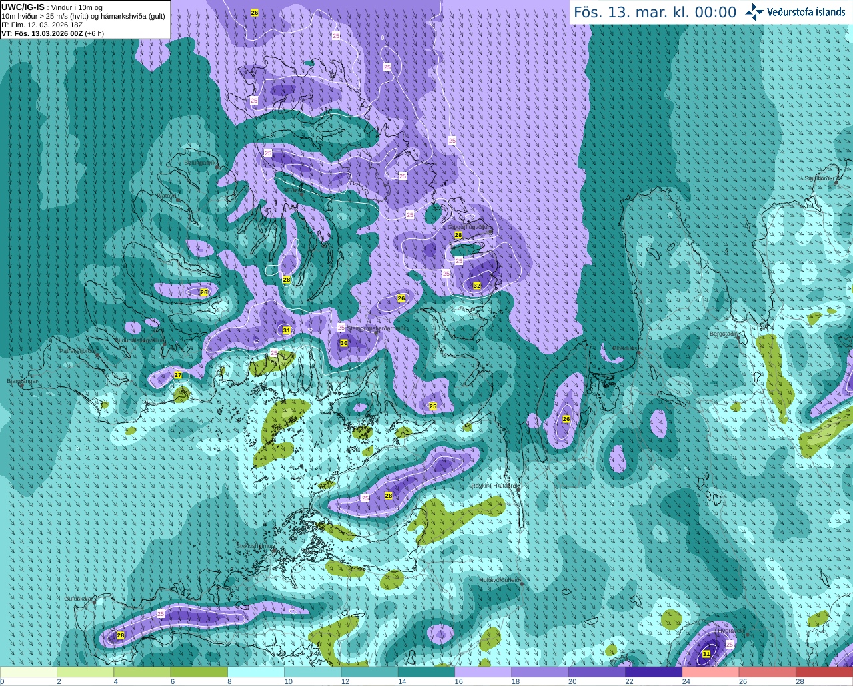Click the Stykkishólmur station label
The width and height of the screenshot is (853, 686).
click(x=255, y=546)
